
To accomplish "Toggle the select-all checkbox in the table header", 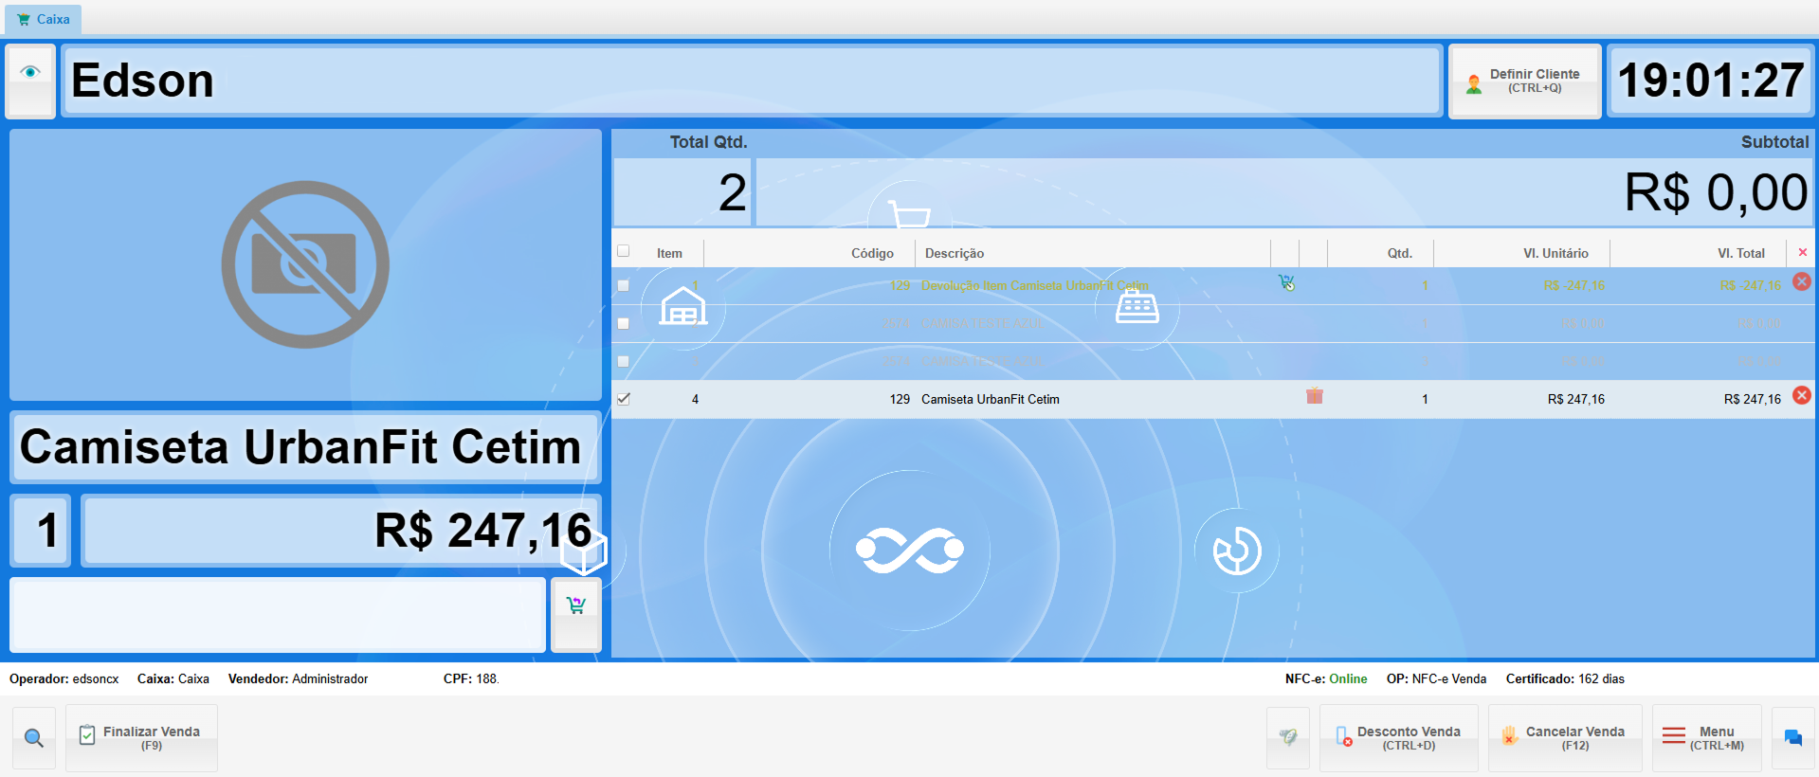I will click(x=624, y=252).
